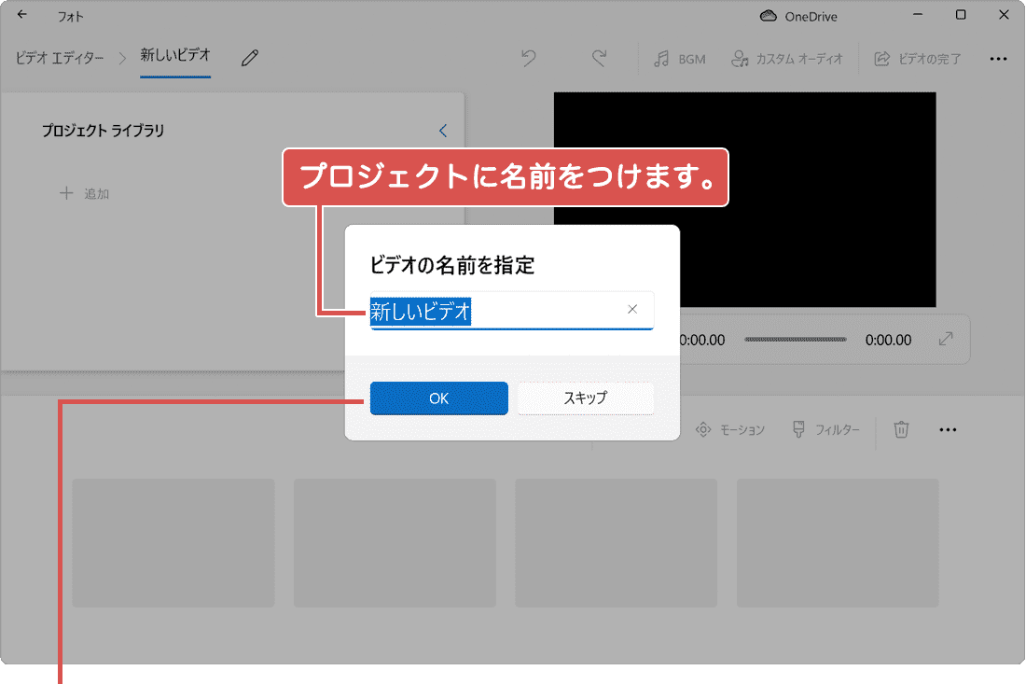Delete clip using the trash icon

901,429
